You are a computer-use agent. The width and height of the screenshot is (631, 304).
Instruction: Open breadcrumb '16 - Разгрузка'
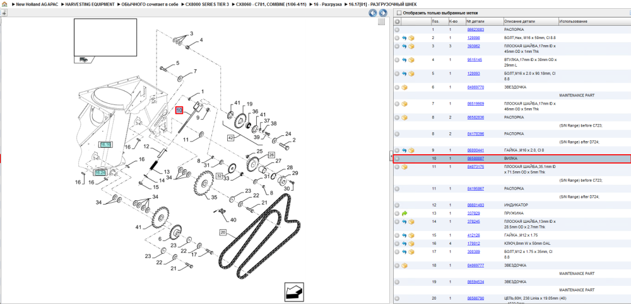coord(327,4)
